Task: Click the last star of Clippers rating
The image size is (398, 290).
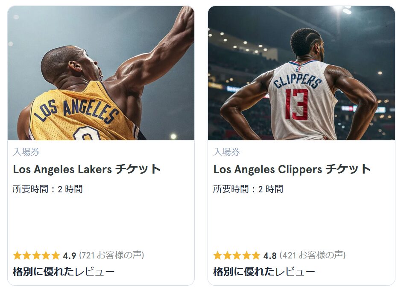Action: coord(256,255)
